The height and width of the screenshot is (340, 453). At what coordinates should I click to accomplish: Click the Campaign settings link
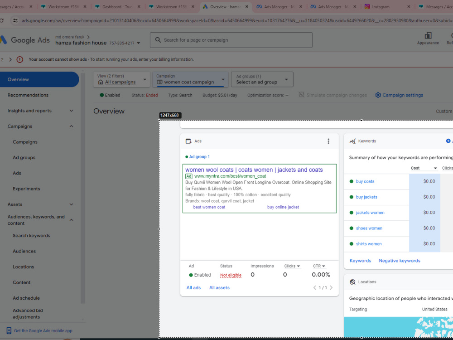coord(403,95)
